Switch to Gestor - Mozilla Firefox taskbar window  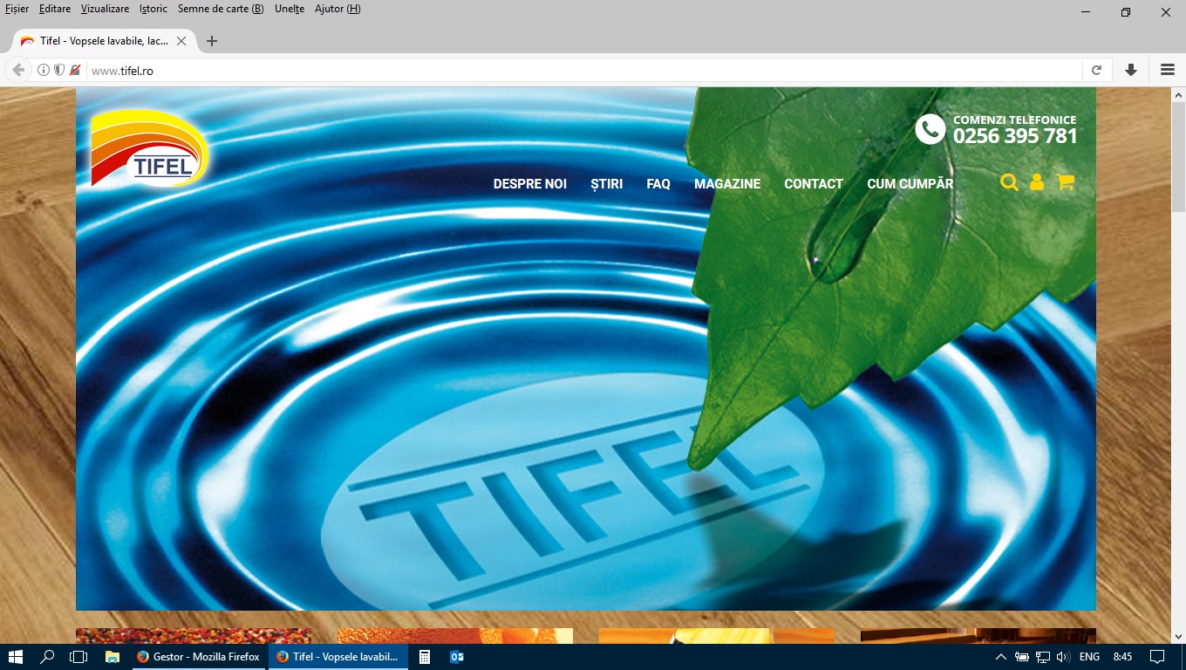[199, 657]
